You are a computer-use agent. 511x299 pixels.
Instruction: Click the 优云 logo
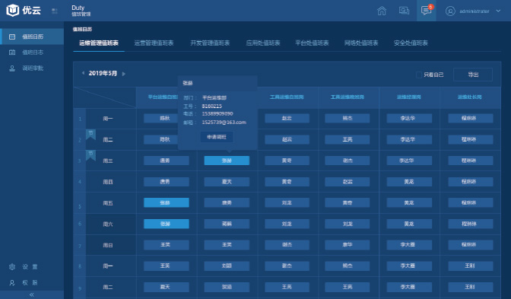(x=23, y=11)
